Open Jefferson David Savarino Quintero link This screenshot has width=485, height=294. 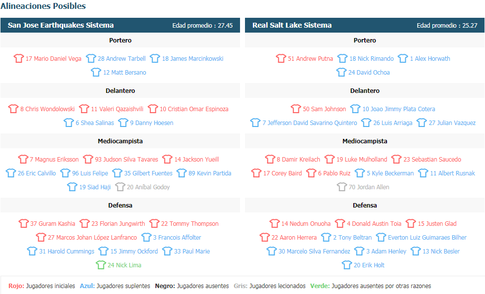click(x=310, y=123)
